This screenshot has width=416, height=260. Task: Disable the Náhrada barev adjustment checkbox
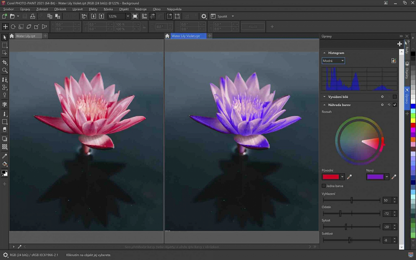tap(395, 105)
